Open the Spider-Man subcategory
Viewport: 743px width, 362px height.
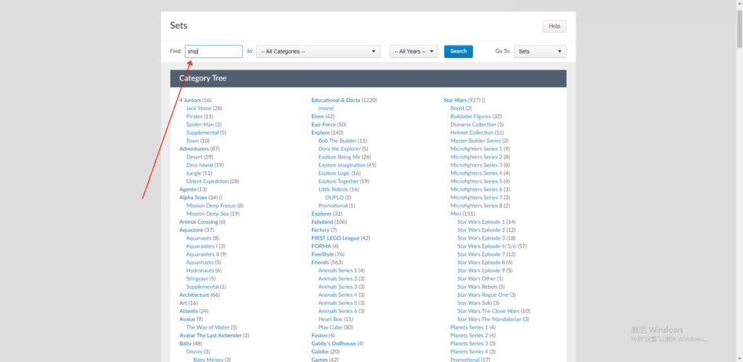[200, 125]
